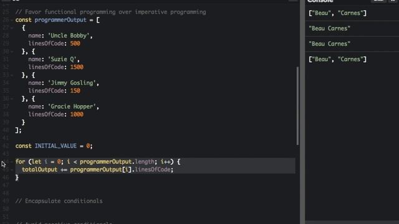Click the 'Uncle Bobby' string
This screenshot has width=399, height=224.
coord(69,35)
